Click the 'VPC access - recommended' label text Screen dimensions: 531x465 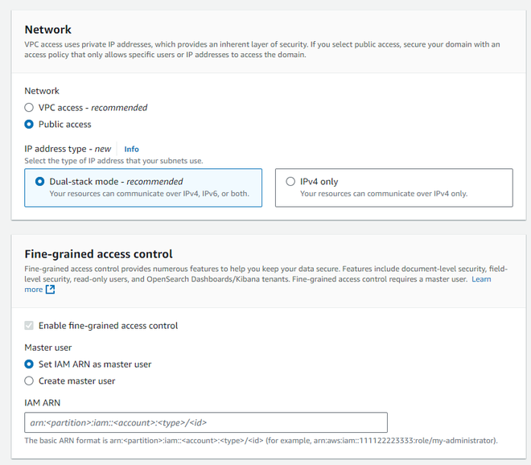tap(93, 108)
